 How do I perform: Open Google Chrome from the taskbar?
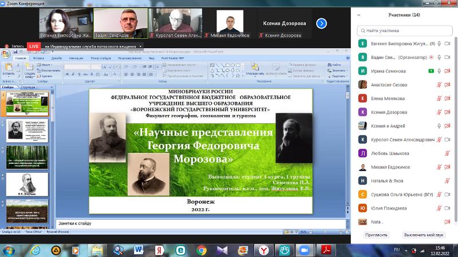(201, 250)
